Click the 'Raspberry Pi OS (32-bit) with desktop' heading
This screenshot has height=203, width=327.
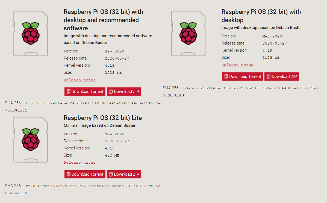(x=261, y=16)
